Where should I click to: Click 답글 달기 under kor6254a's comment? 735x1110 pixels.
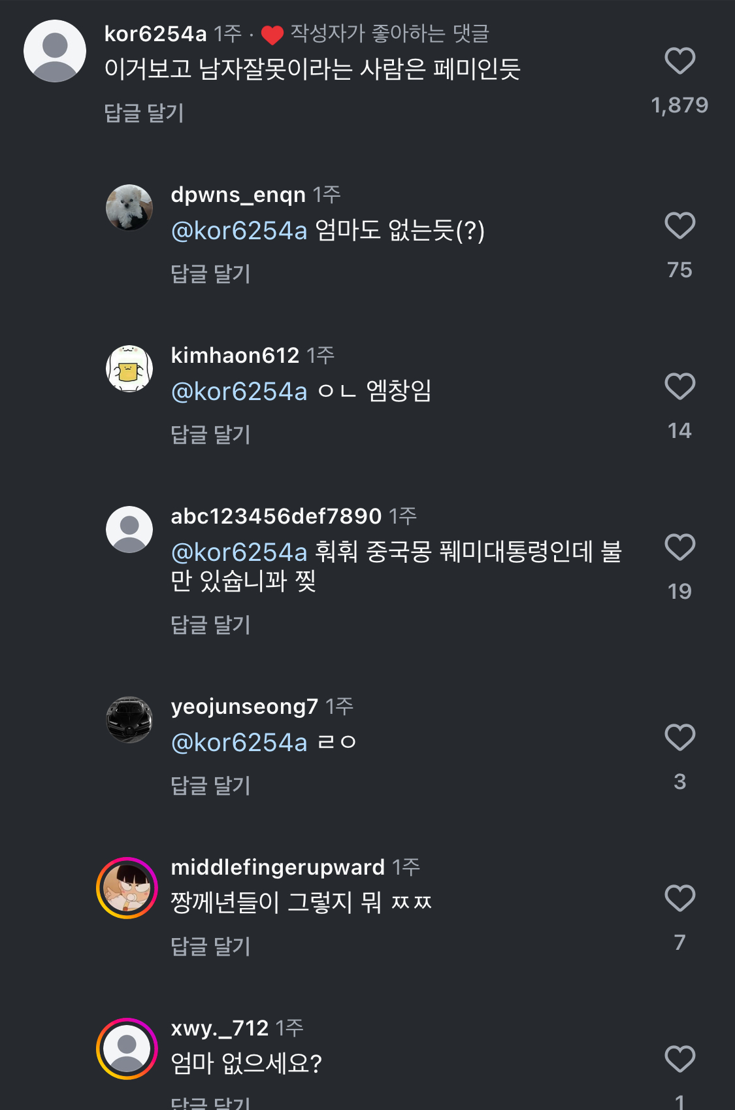pyautogui.click(x=144, y=113)
